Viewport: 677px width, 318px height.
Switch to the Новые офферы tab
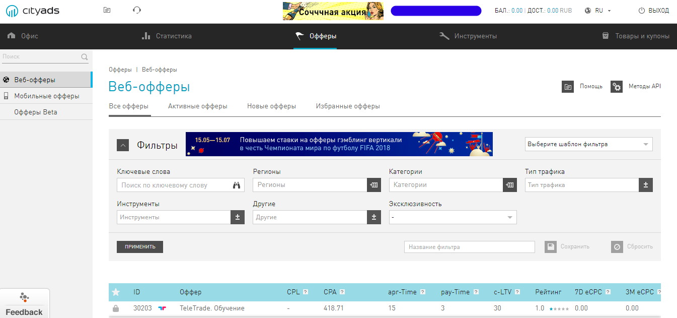pos(271,106)
